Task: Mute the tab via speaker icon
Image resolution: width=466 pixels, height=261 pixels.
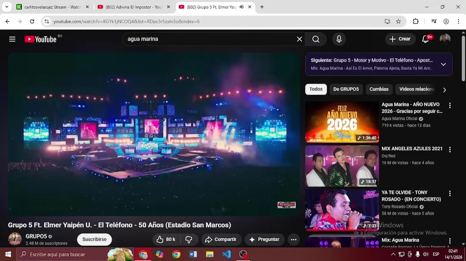Action: point(241,7)
